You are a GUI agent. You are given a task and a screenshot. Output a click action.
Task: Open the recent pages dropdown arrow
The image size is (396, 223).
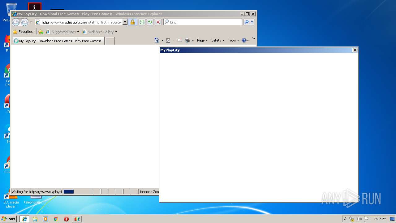click(x=31, y=22)
